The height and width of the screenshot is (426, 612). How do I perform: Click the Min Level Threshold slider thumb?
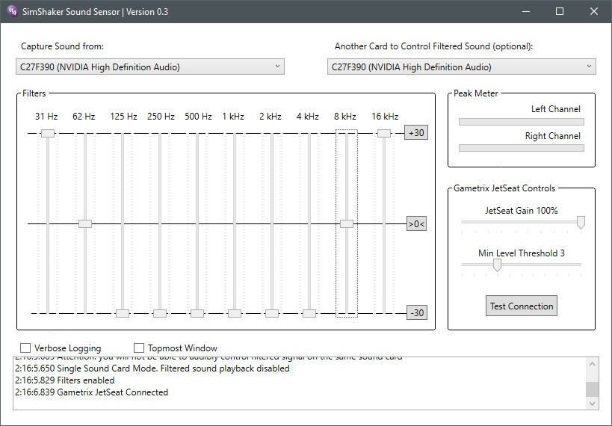tap(497, 265)
